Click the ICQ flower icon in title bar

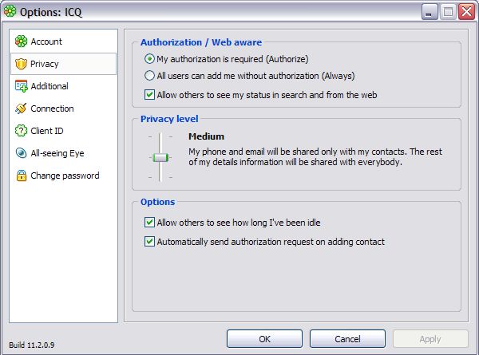[10, 11]
